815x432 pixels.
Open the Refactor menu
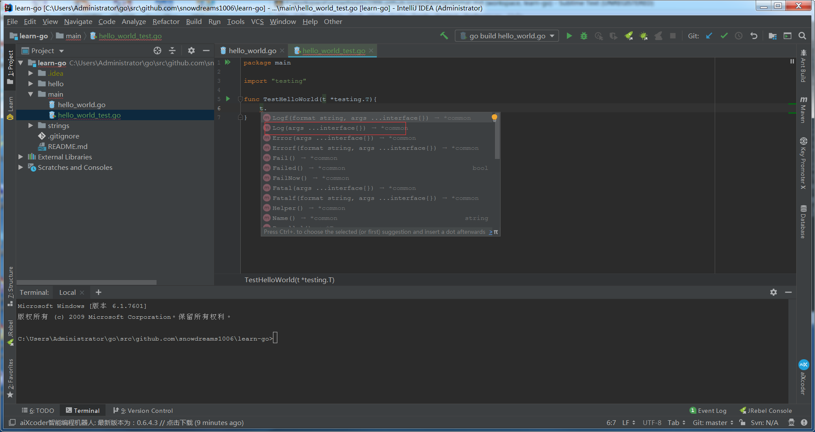166,22
